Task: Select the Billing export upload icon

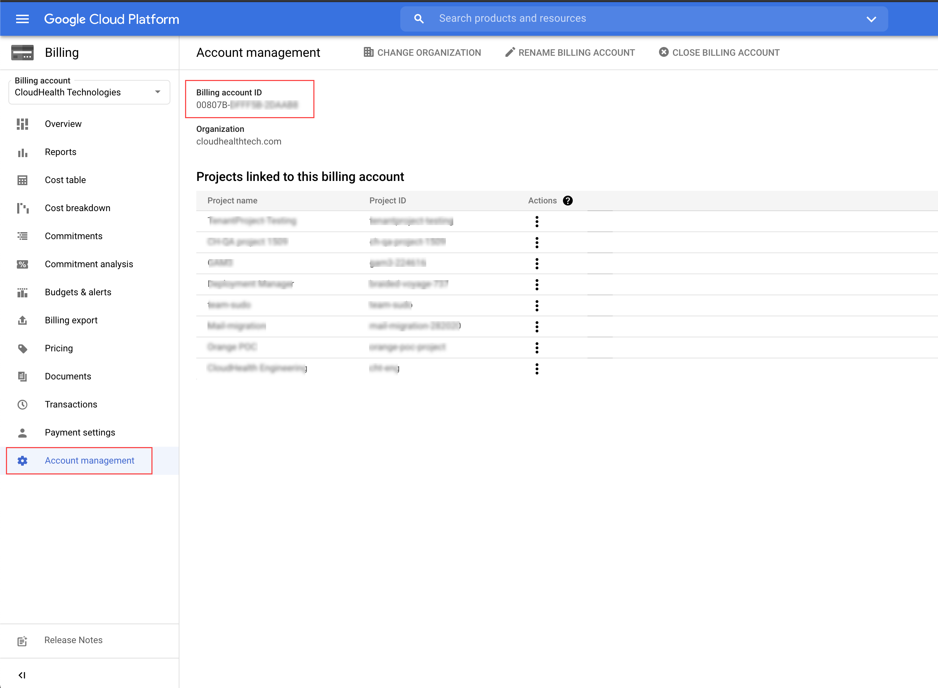Action: point(22,320)
